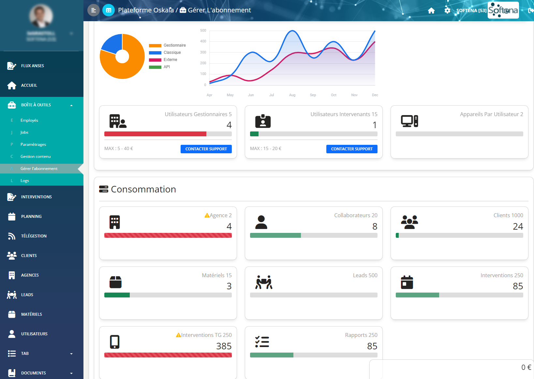The height and width of the screenshot is (379, 534).
Task: Toggle Externe legend swatch
Action: pos(155,60)
